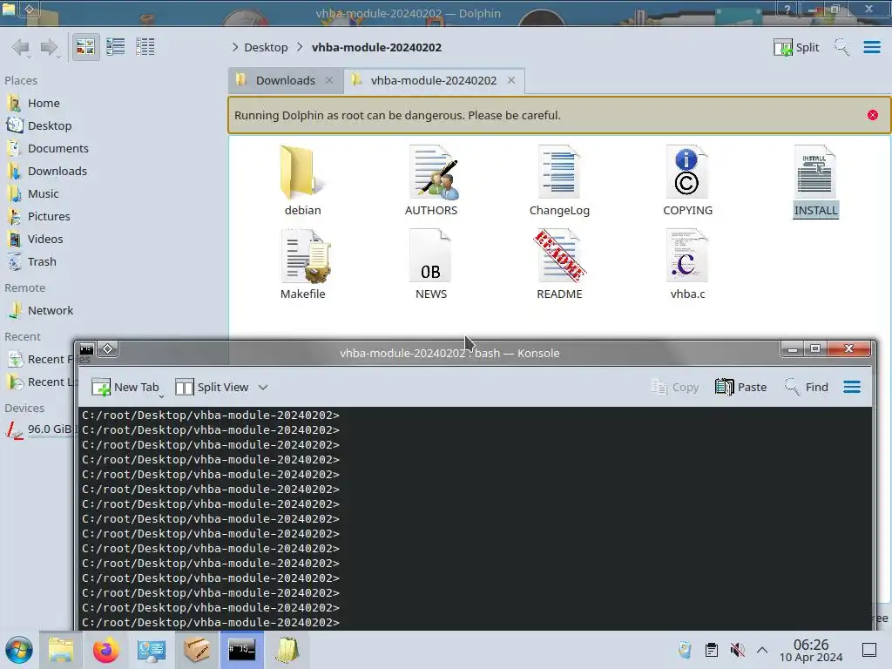
Task: Switch to Icons view mode
Action: [85, 47]
